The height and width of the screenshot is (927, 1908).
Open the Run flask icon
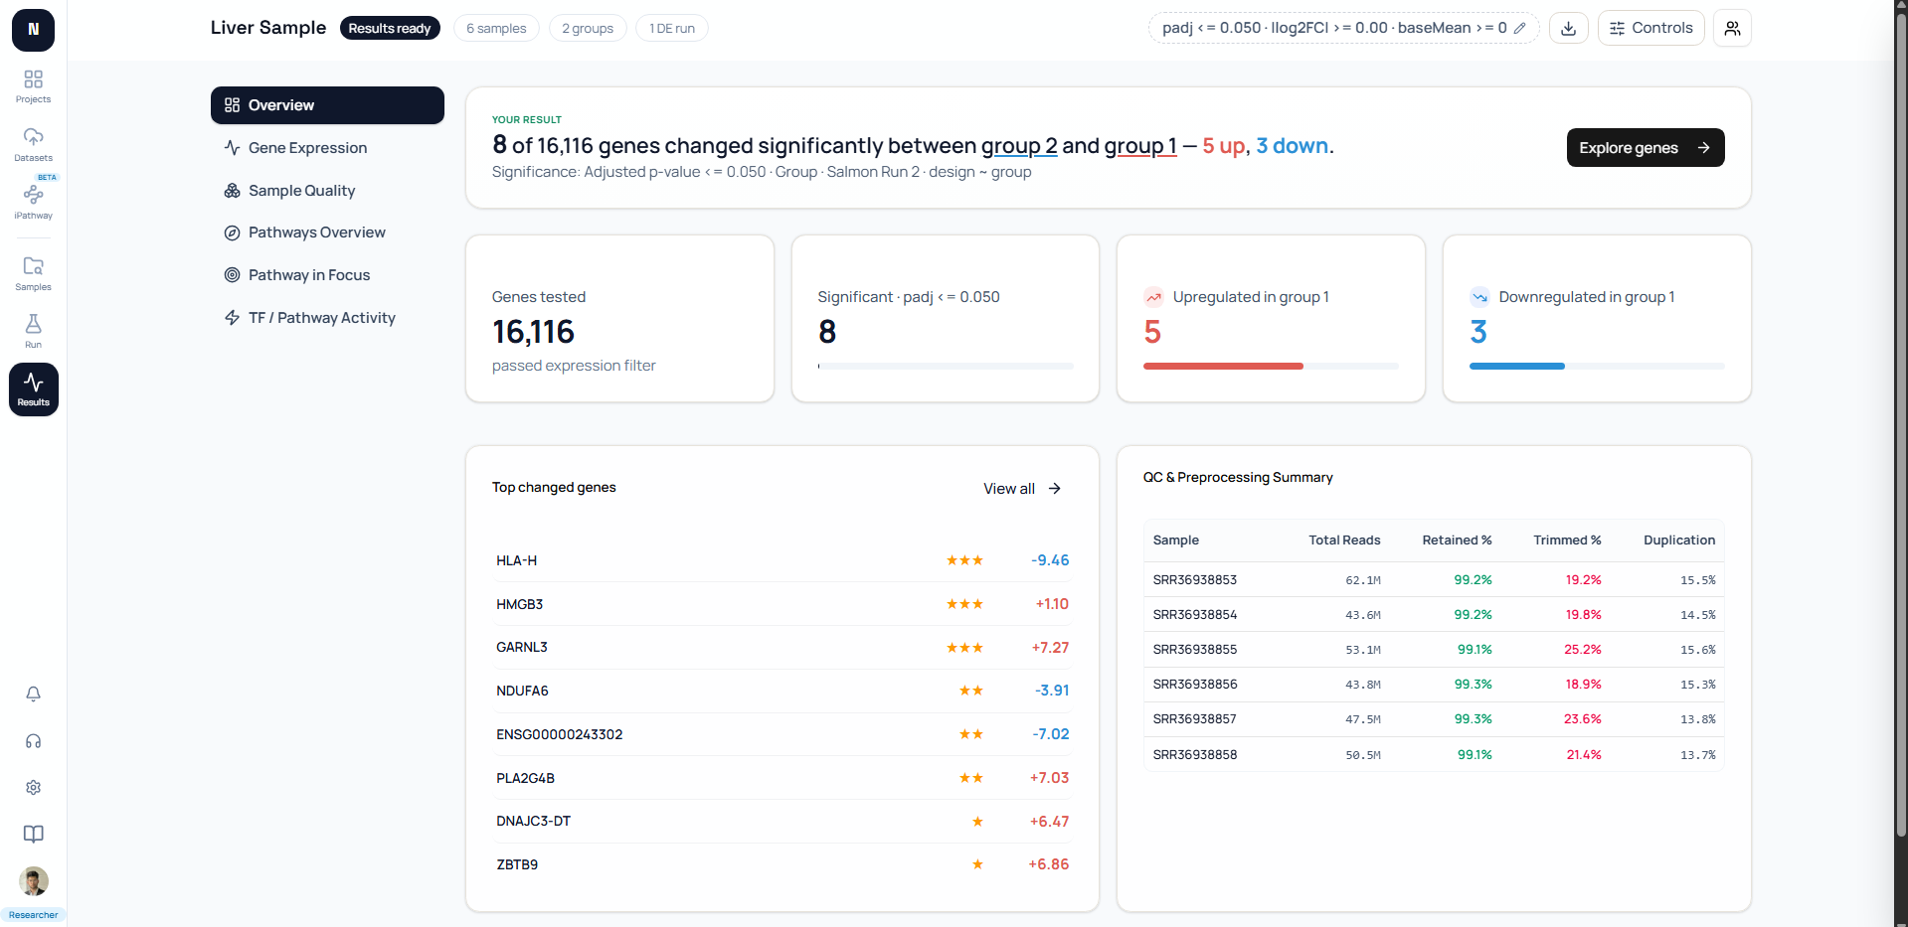[33, 331]
